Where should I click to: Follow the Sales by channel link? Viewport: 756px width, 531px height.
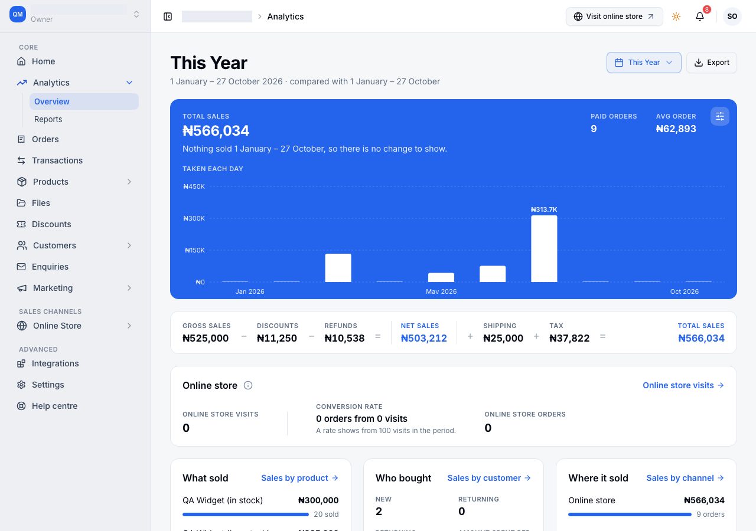click(x=686, y=478)
